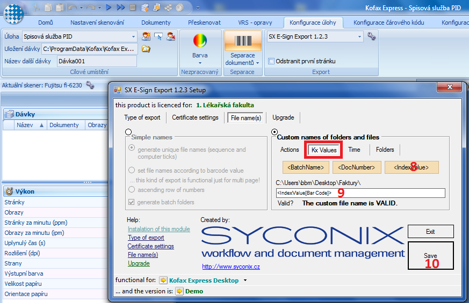Click the Copy icon in quick toolbar
Screen dimensions: 469x303
tap(48, 8)
